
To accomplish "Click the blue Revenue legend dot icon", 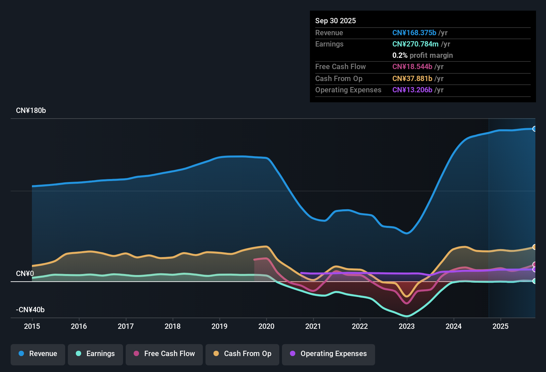I will (x=21, y=354).
